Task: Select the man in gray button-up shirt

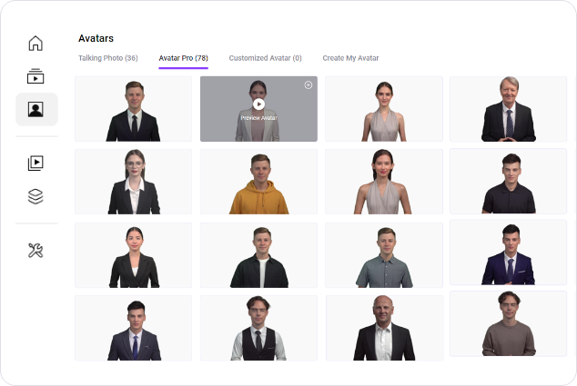Action: (x=383, y=255)
